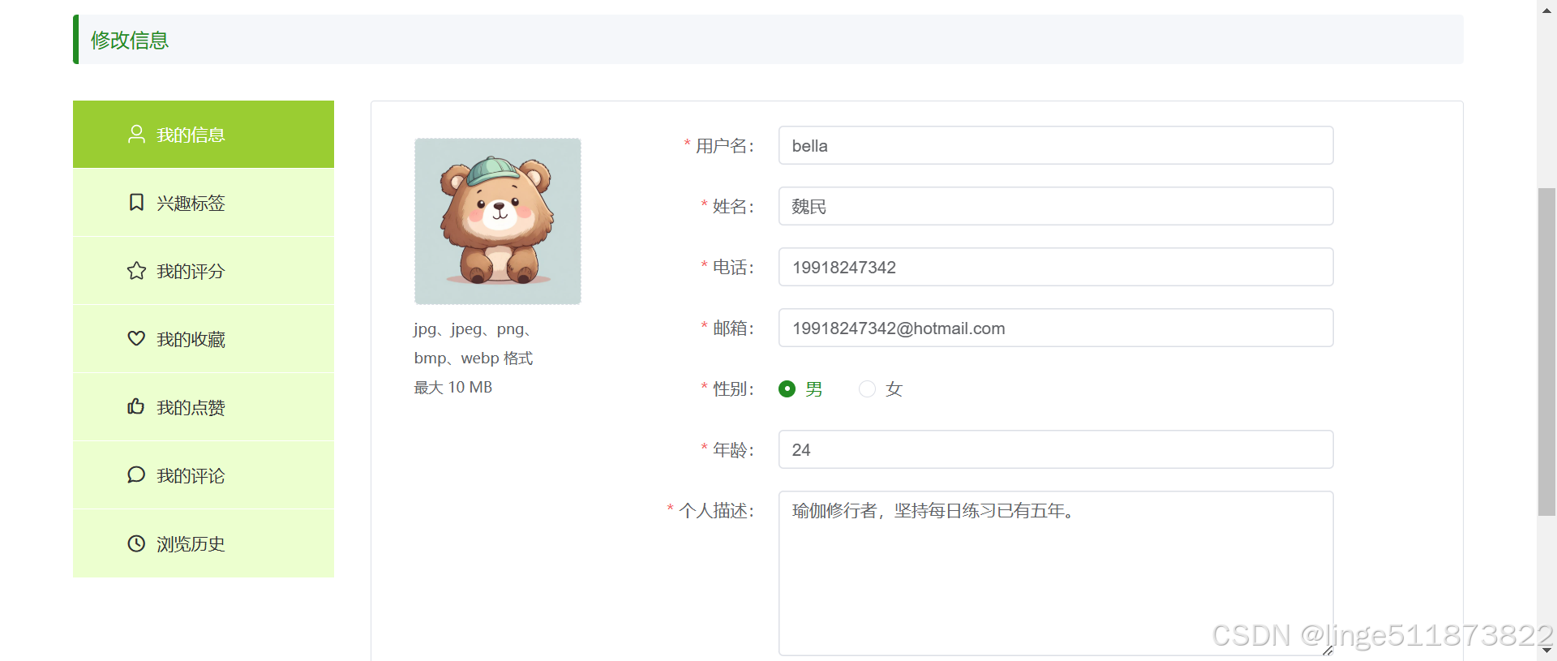Focus the 姓名 field containing 魏民

[1056, 206]
